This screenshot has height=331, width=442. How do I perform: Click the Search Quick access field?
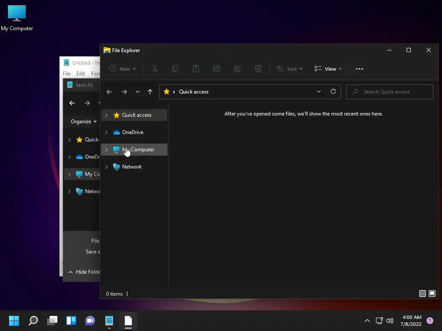click(390, 92)
